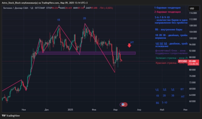Screen dimensions: 202x119
Task: Click the ЗАКР 85 488 close value
Action: pyautogui.click(x=91, y=8)
